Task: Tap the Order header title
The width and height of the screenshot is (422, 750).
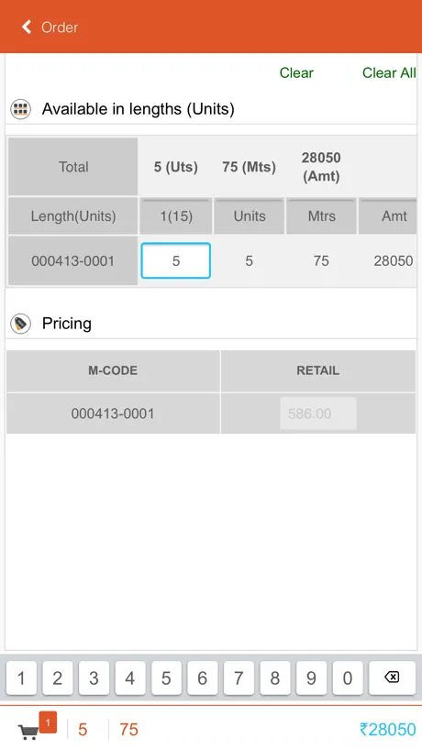Action: 60,28
